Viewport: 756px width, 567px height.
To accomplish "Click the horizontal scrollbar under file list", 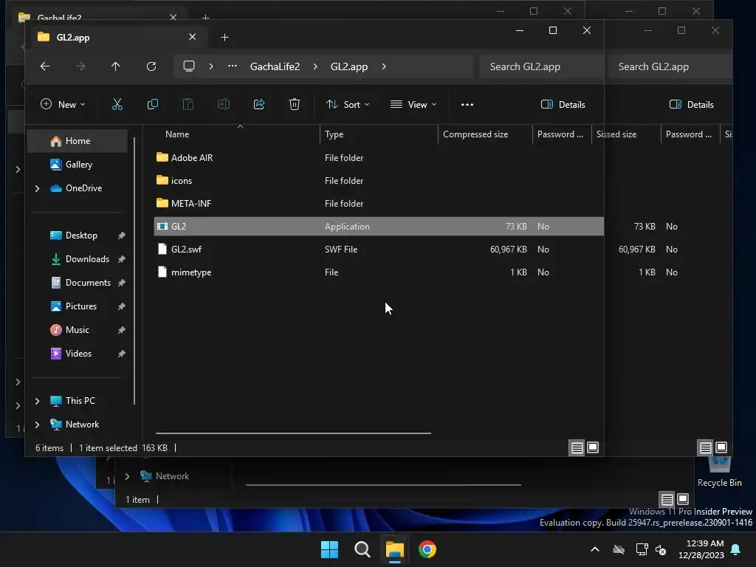I will pos(293,433).
